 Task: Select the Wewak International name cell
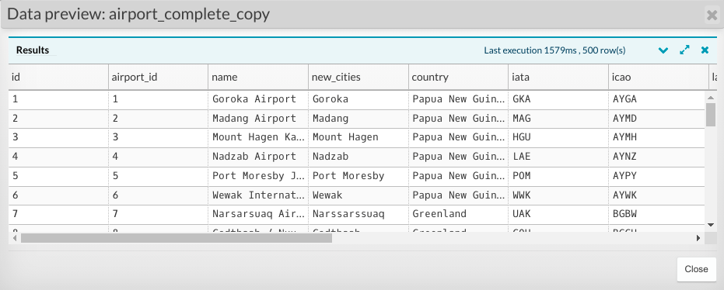pos(258,195)
